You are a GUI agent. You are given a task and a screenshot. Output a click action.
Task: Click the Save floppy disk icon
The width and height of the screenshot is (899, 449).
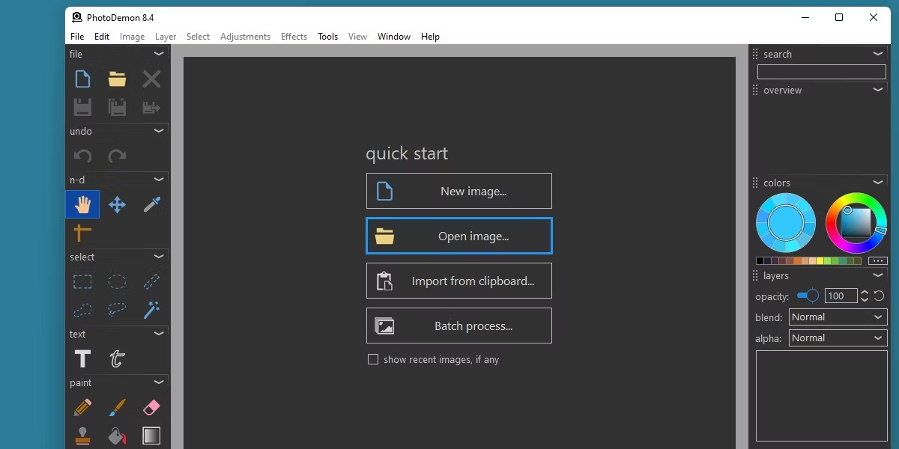pyautogui.click(x=82, y=107)
